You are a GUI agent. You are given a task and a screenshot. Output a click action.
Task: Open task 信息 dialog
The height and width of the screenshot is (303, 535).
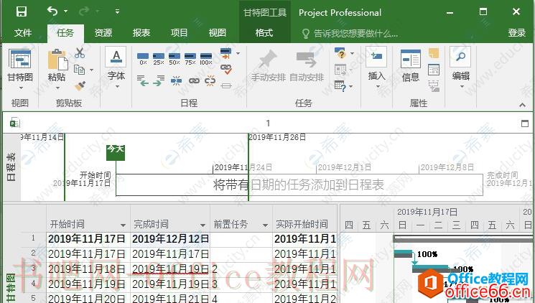click(411, 66)
